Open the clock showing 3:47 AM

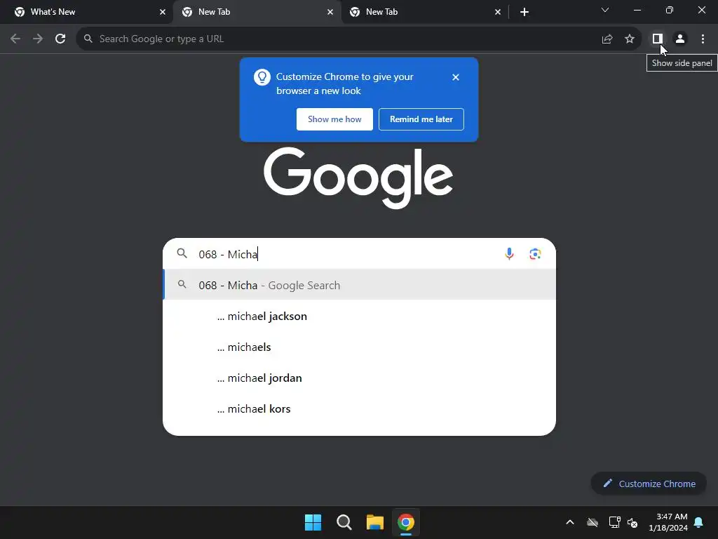coord(668,522)
